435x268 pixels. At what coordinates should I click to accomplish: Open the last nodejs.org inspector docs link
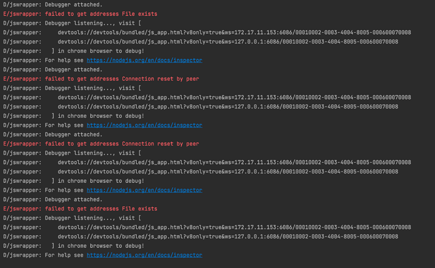144,255
